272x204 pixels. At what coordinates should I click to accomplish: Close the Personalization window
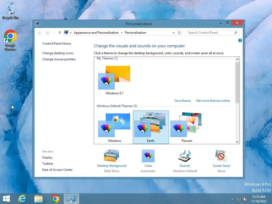pos(237,23)
